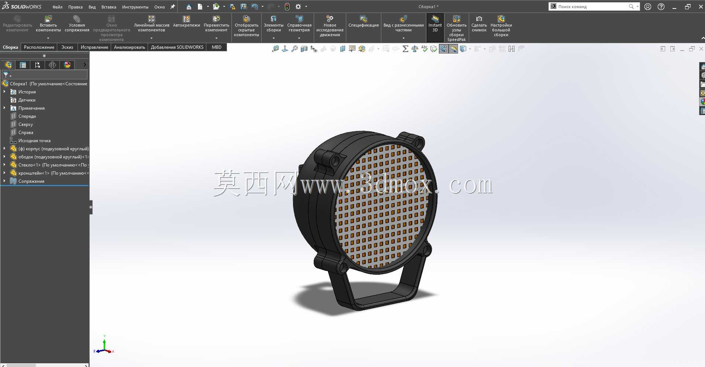Click Отобразить скрытые компоненты
This screenshot has width=705, height=367.
coord(247,26)
